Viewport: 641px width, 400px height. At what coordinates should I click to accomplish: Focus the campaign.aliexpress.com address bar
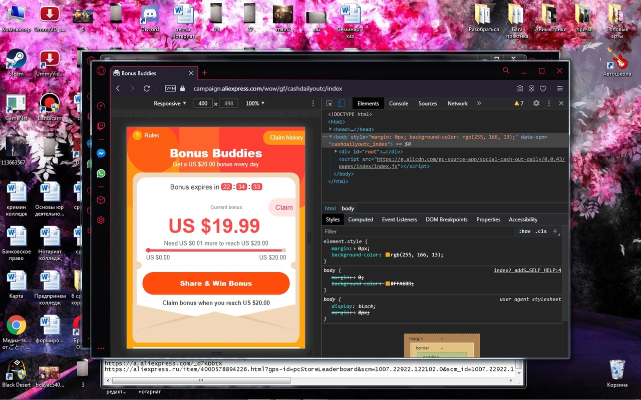tap(268, 88)
